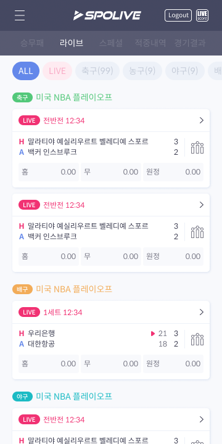Open stats icon for first soccer match
222x444 pixels.
click(x=197, y=147)
